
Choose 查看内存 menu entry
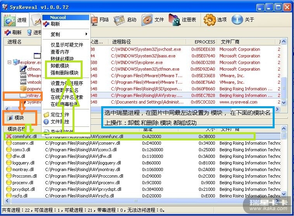[60, 52]
